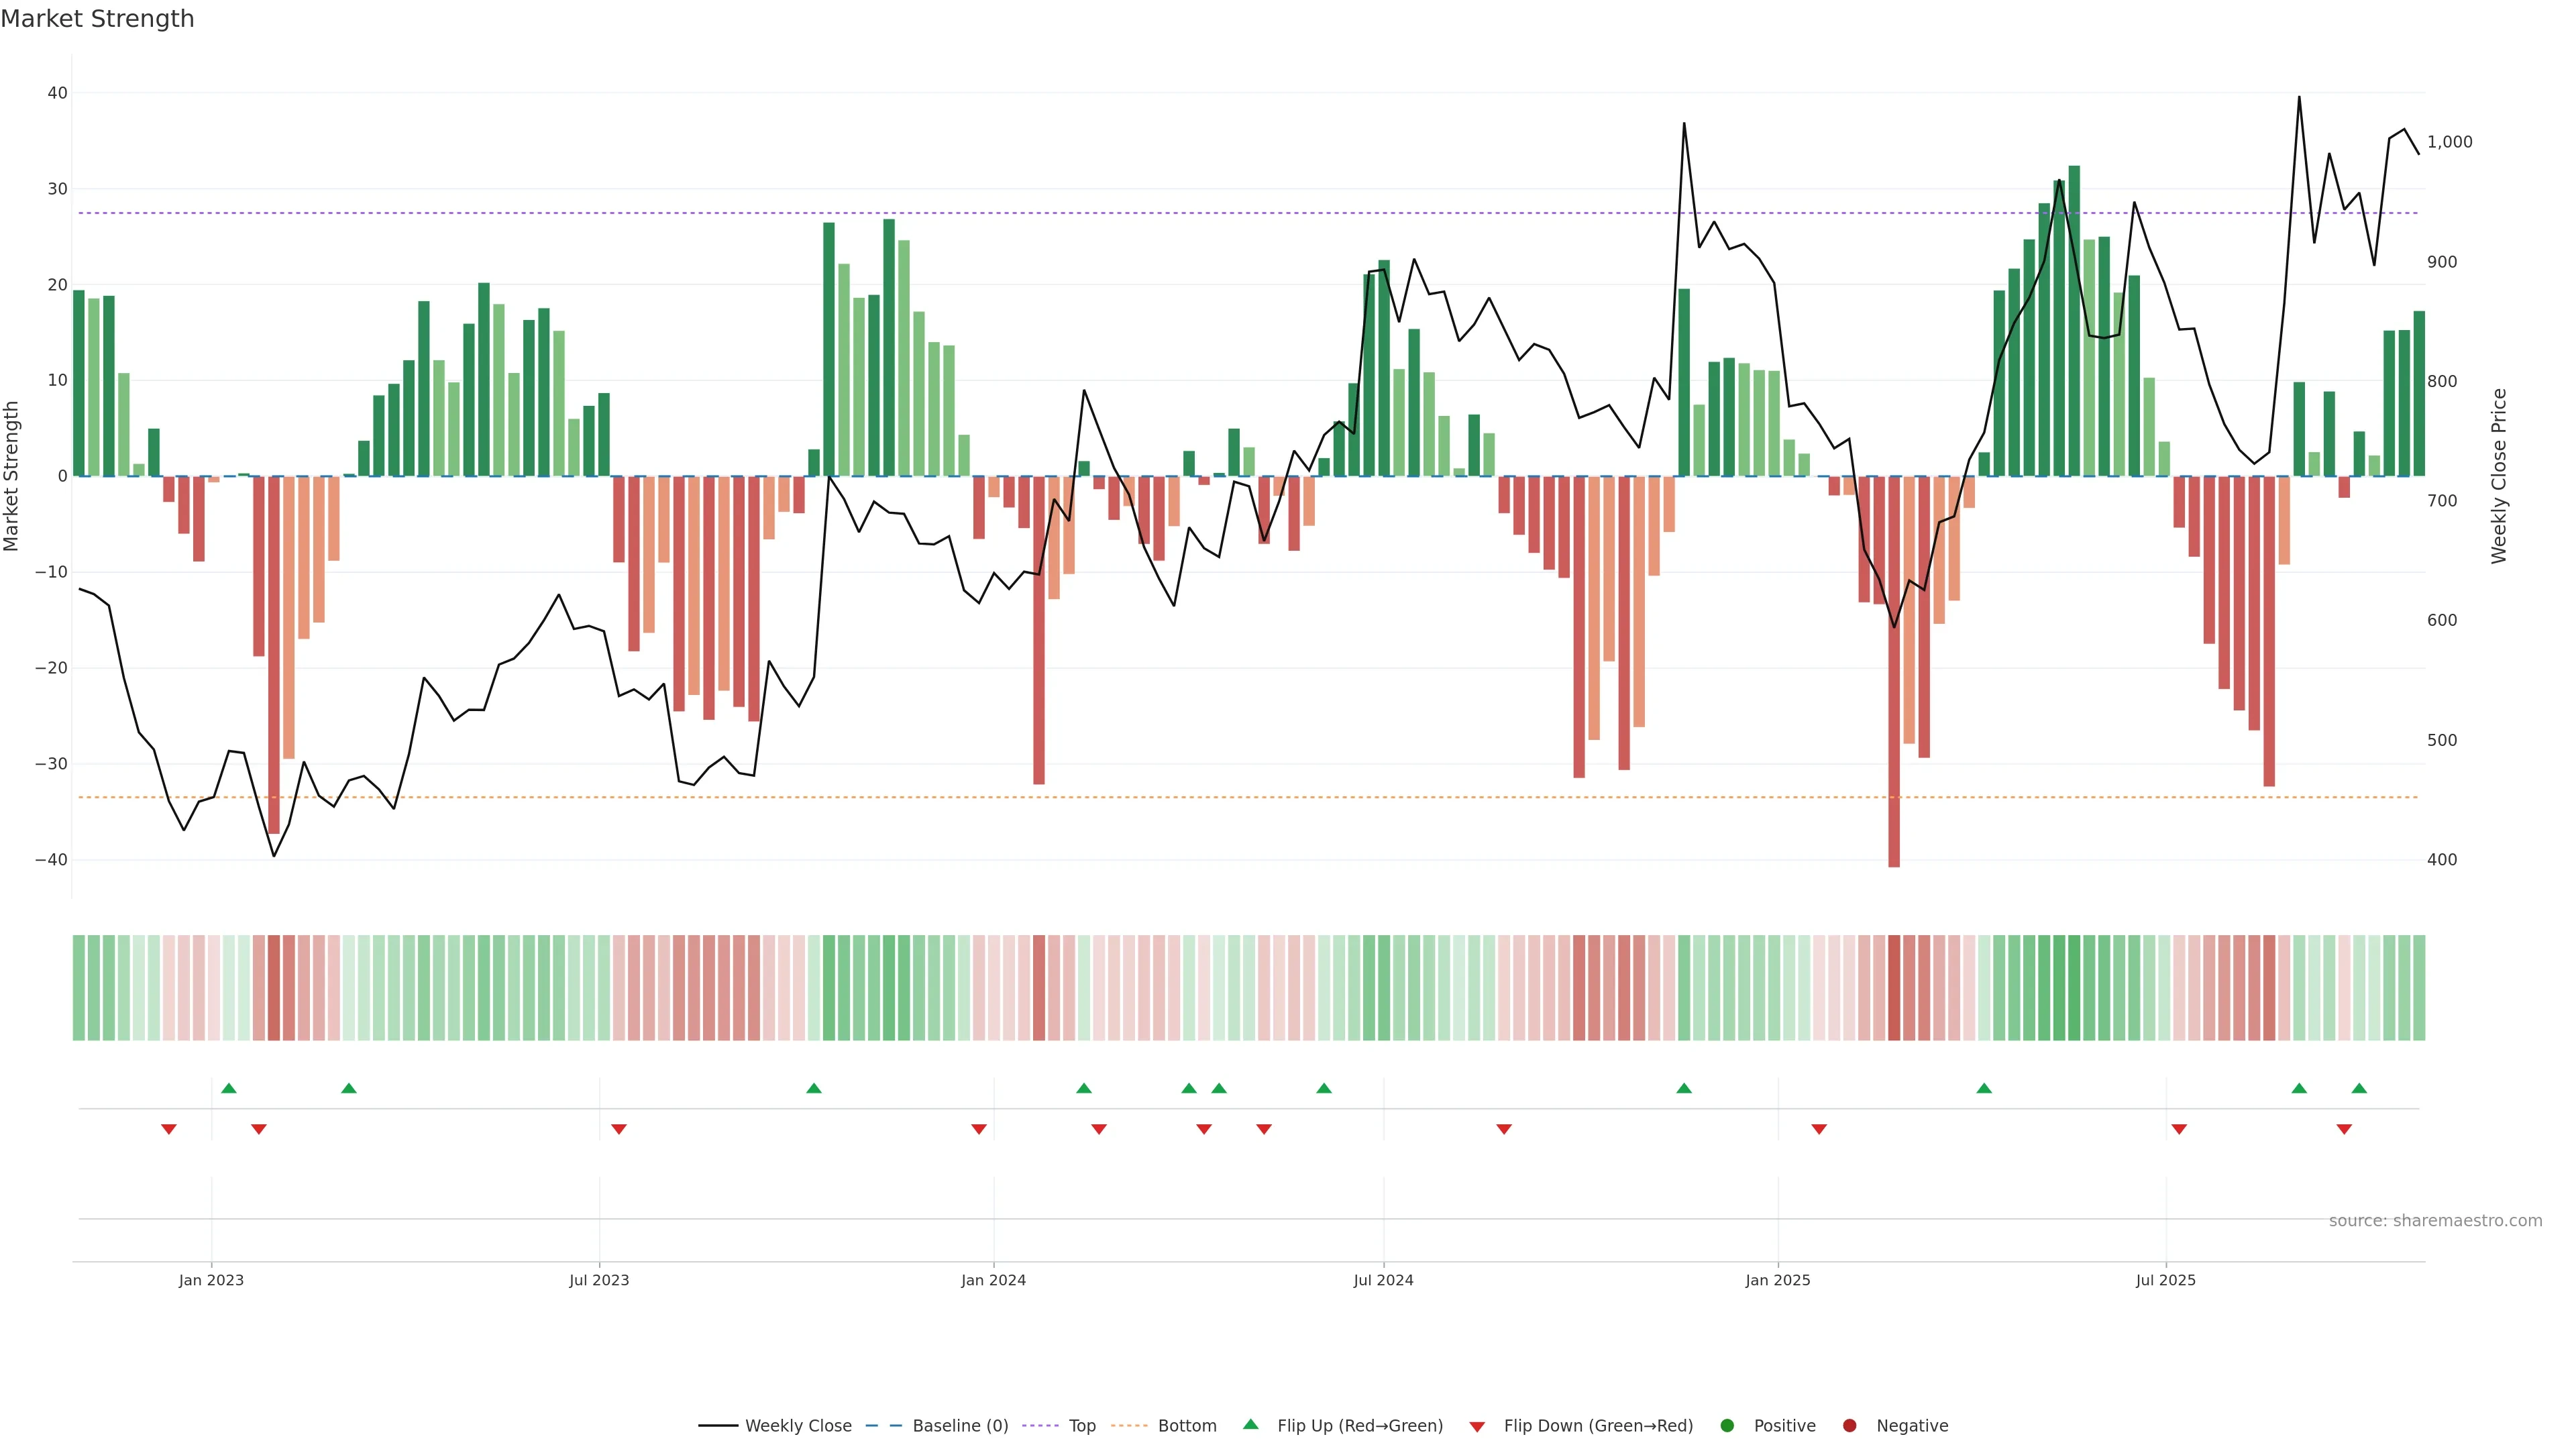This screenshot has height=1449, width=2576.
Task: Toggle the Flip Down (Green→Red) legend label
Action: [1598, 1426]
